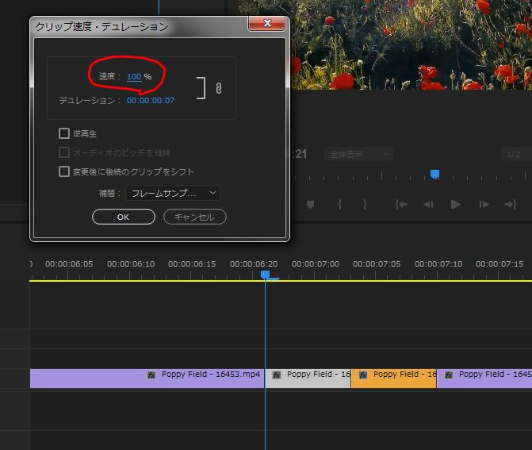Click the Mark Out brace icon

coord(365,205)
